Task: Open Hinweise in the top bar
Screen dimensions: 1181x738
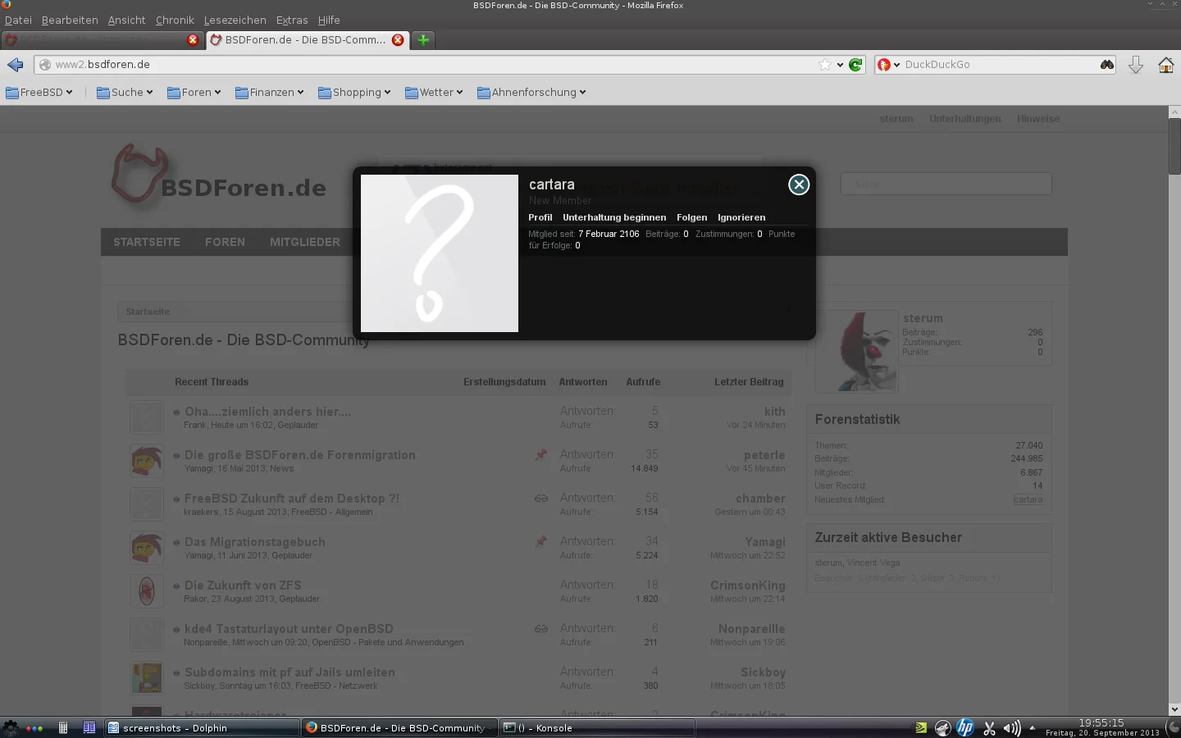Action: point(1038,119)
